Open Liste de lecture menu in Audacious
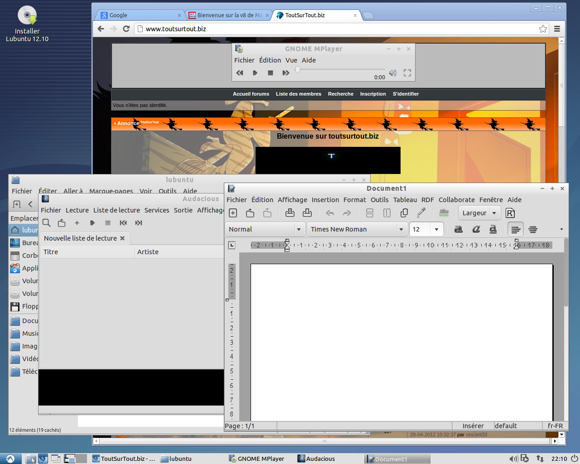Viewport: 580px width, 464px height. [116, 210]
